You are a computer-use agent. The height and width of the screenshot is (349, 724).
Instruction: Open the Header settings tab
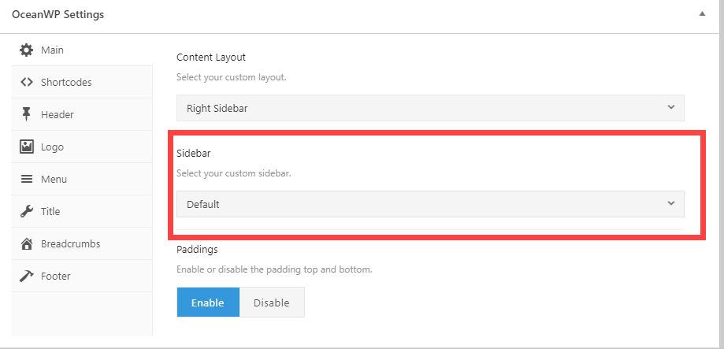[x=82, y=114]
